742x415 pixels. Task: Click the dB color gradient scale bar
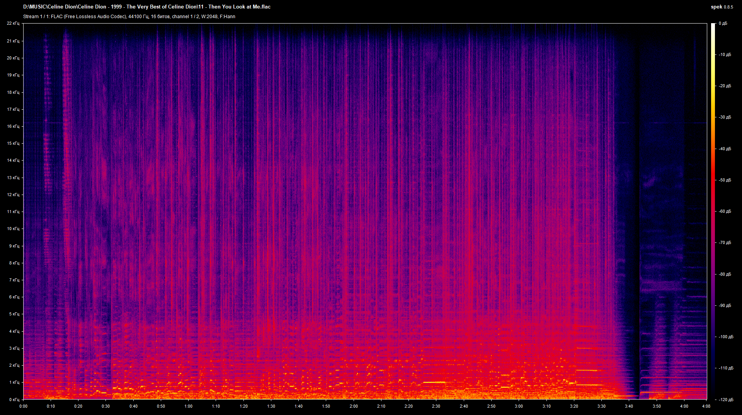(713, 211)
